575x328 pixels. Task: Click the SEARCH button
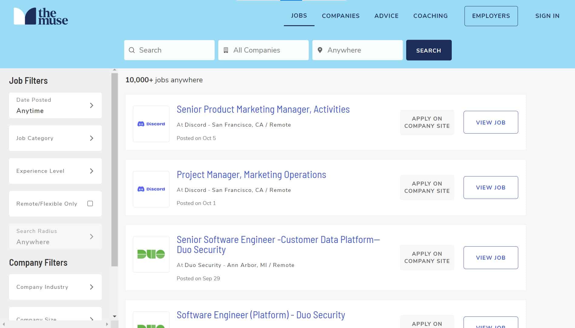[429, 50]
